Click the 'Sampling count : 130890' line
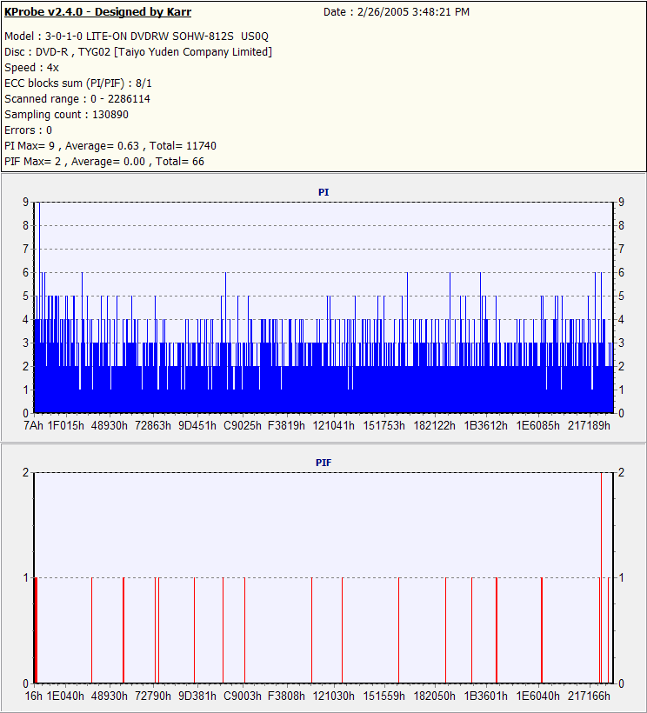Image resolution: width=647 pixels, height=713 pixels. click(x=66, y=115)
